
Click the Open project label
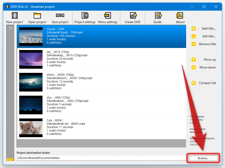[37, 22]
